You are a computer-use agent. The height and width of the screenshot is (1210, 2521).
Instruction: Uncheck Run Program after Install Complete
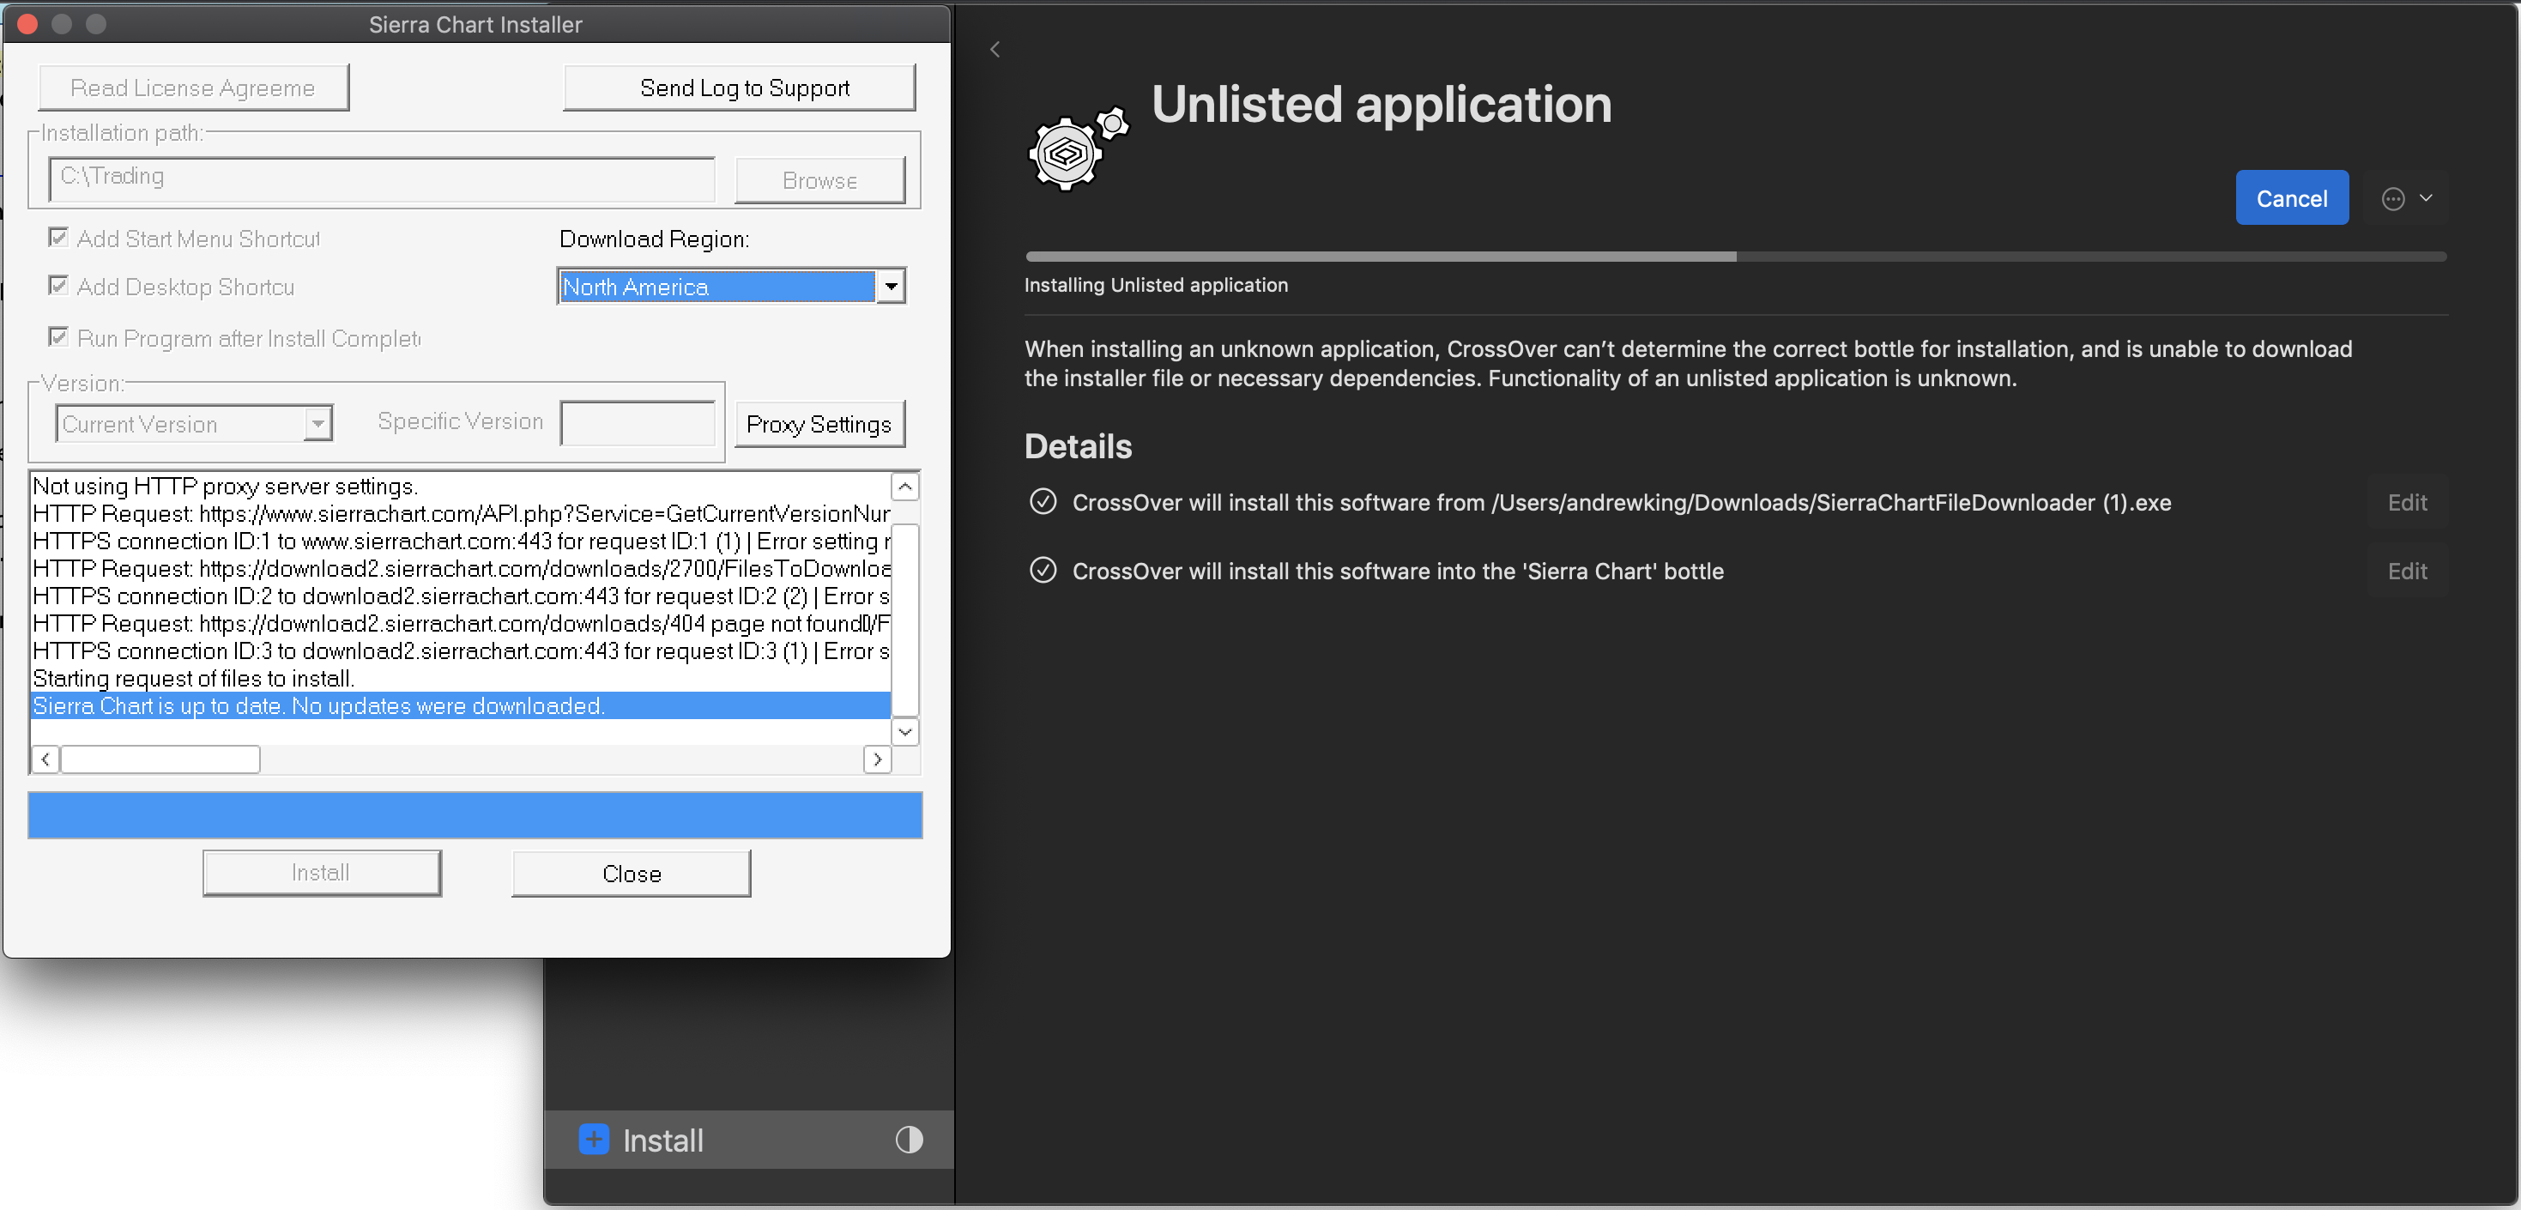click(x=58, y=338)
